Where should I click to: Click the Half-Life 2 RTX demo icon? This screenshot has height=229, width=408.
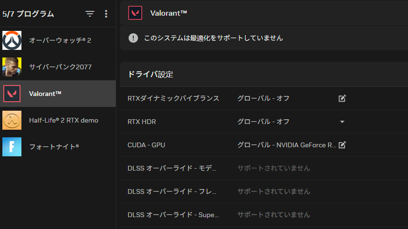click(x=12, y=120)
